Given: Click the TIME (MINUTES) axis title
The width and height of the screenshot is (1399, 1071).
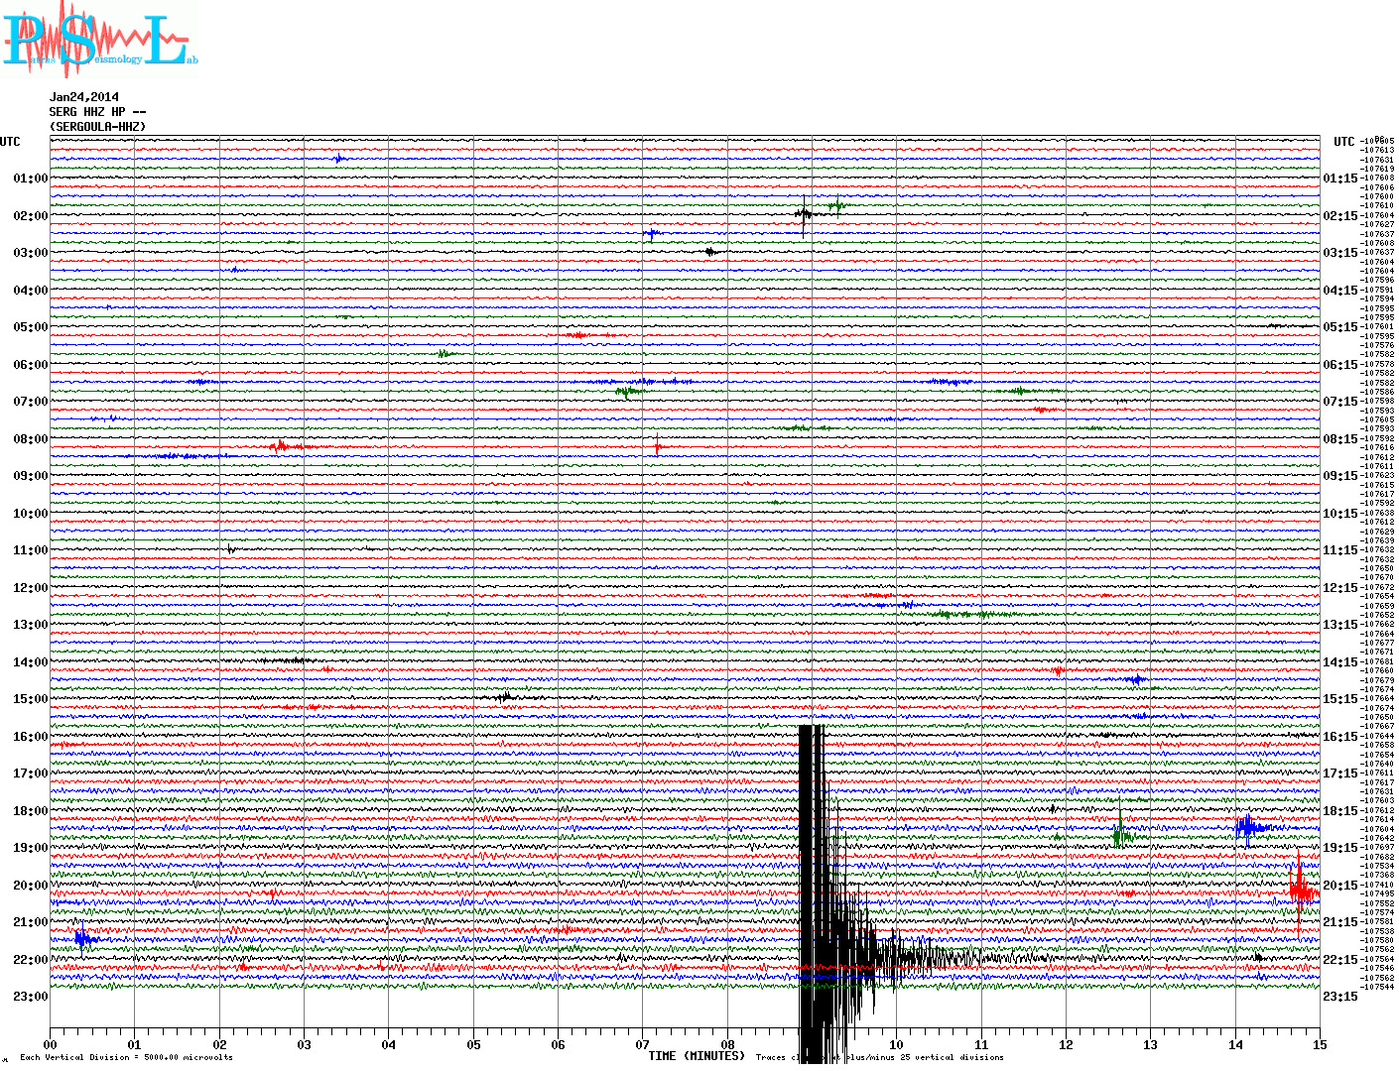Looking at the screenshot, I should [697, 1056].
